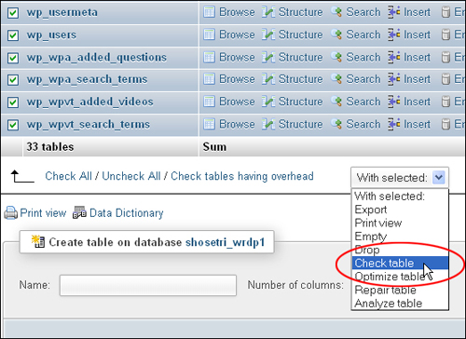Click Search icon in wp_users row

(x=336, y=34)
